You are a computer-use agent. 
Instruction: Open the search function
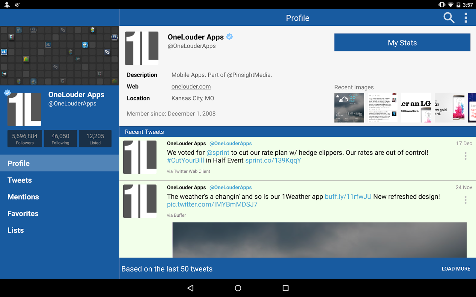(449, 18)
